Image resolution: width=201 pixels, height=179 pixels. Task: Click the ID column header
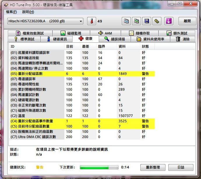coord(37,47)
